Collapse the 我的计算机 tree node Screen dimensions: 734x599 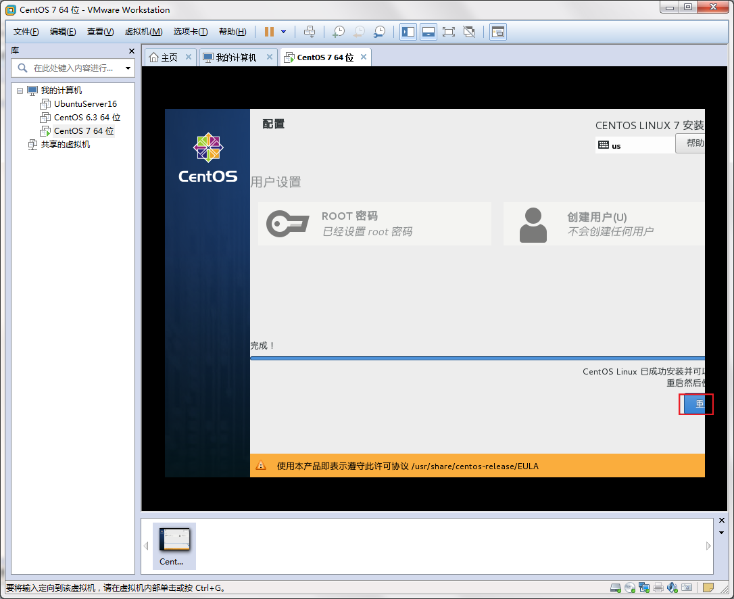(20, 91)
